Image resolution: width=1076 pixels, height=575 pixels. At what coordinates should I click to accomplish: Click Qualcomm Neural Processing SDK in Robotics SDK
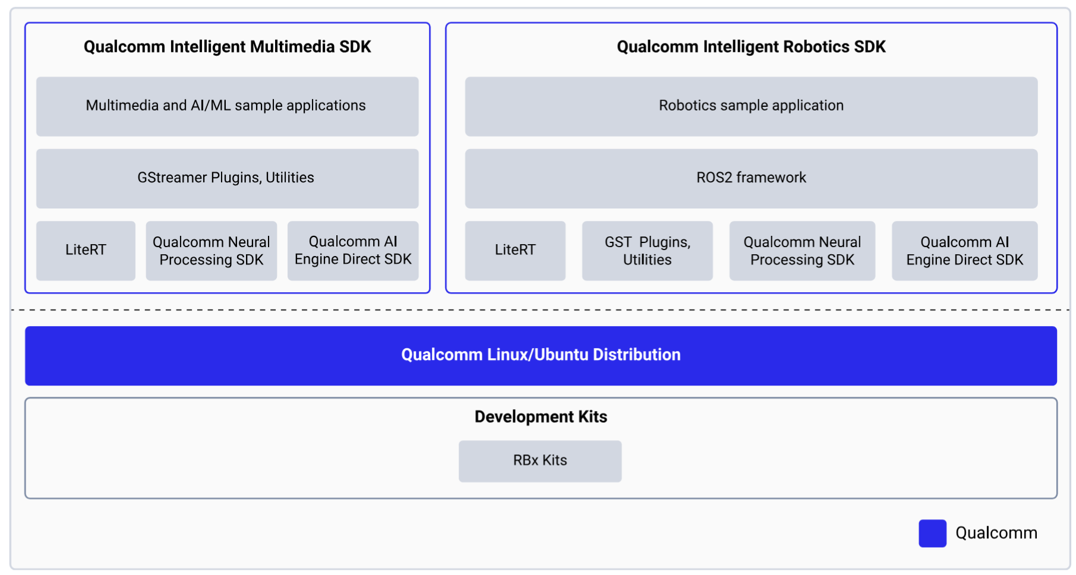(x=802, y=251)
